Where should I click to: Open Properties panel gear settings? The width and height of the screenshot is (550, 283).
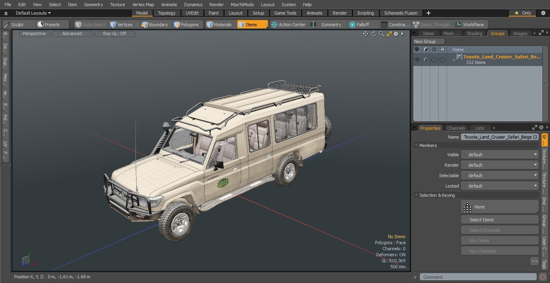[x=541, y=128]
